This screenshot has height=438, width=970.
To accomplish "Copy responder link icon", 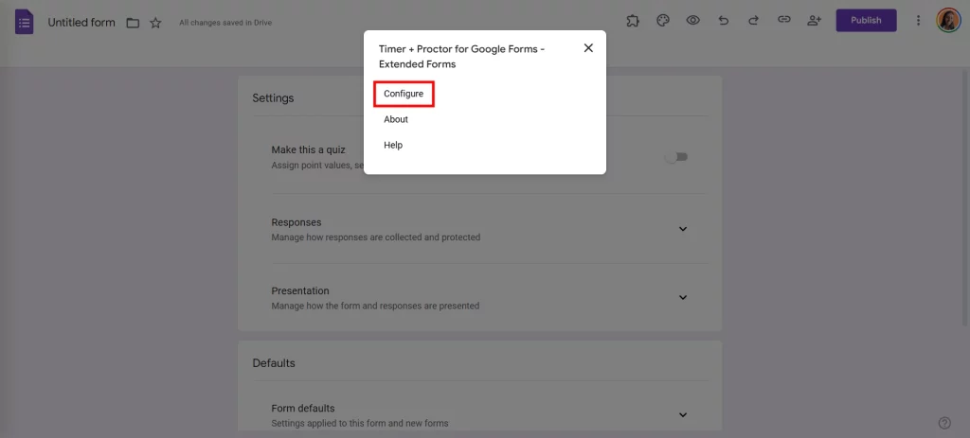I will pyautogui.click(x=783, y=20).
